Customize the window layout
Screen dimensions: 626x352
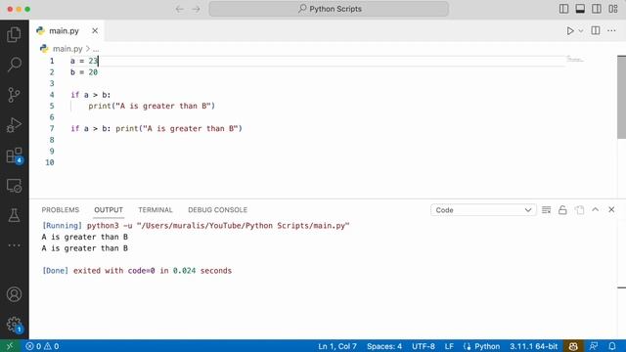click(613, 9)
